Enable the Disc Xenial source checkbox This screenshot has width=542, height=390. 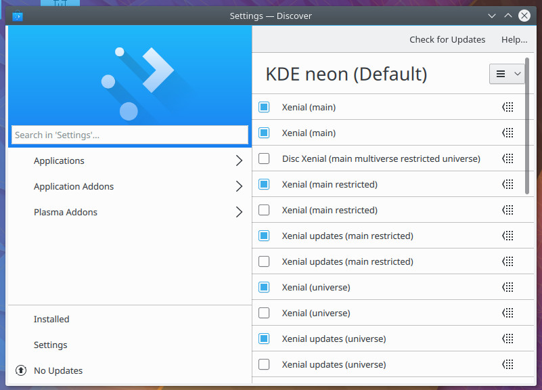[x=264, y=158]
